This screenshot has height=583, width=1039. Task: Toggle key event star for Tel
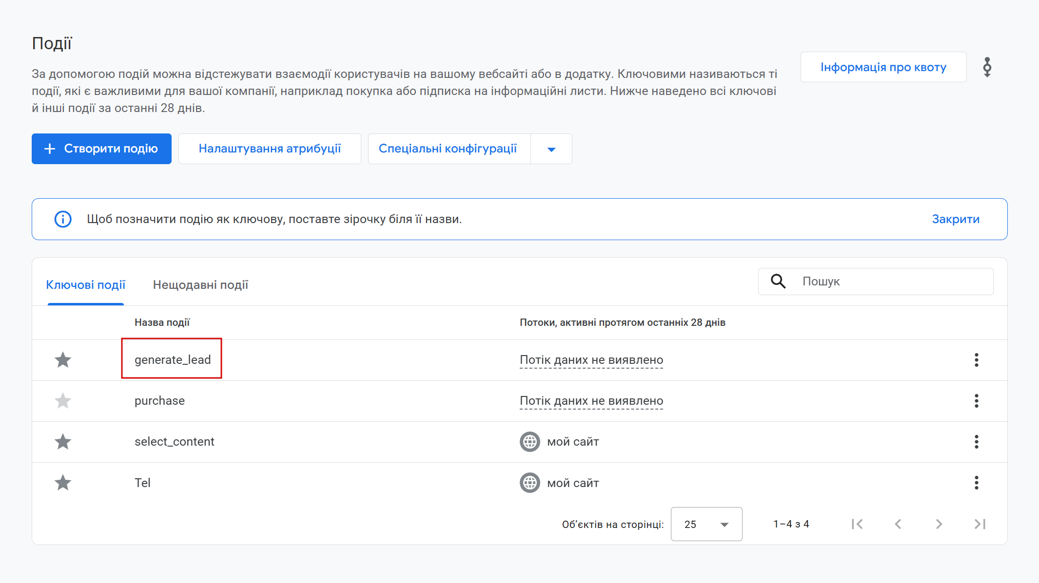click(63, 483)
